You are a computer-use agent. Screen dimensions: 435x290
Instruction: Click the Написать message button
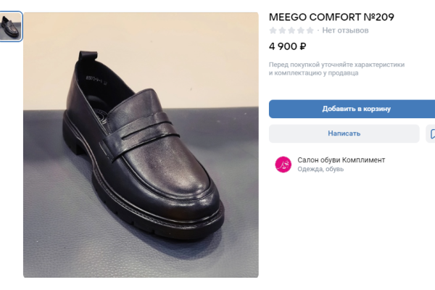coord(344,133)
